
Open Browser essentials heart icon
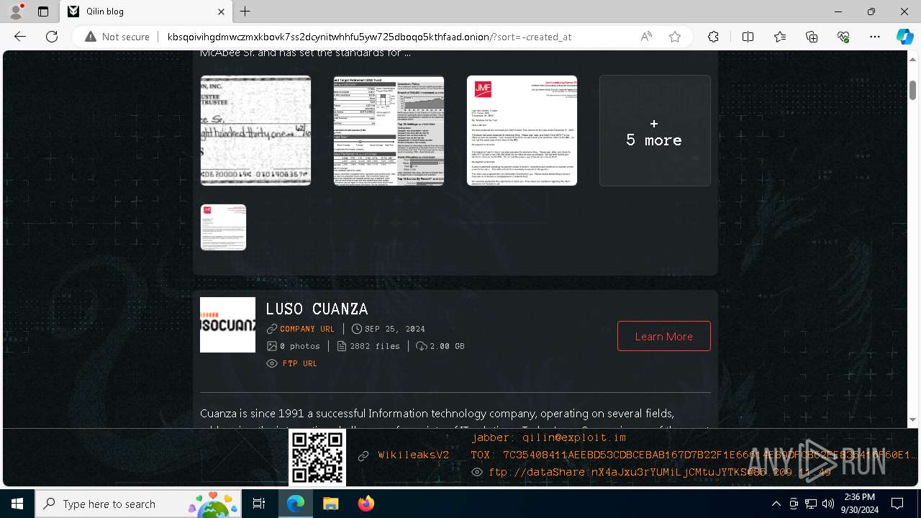(843, 37)
